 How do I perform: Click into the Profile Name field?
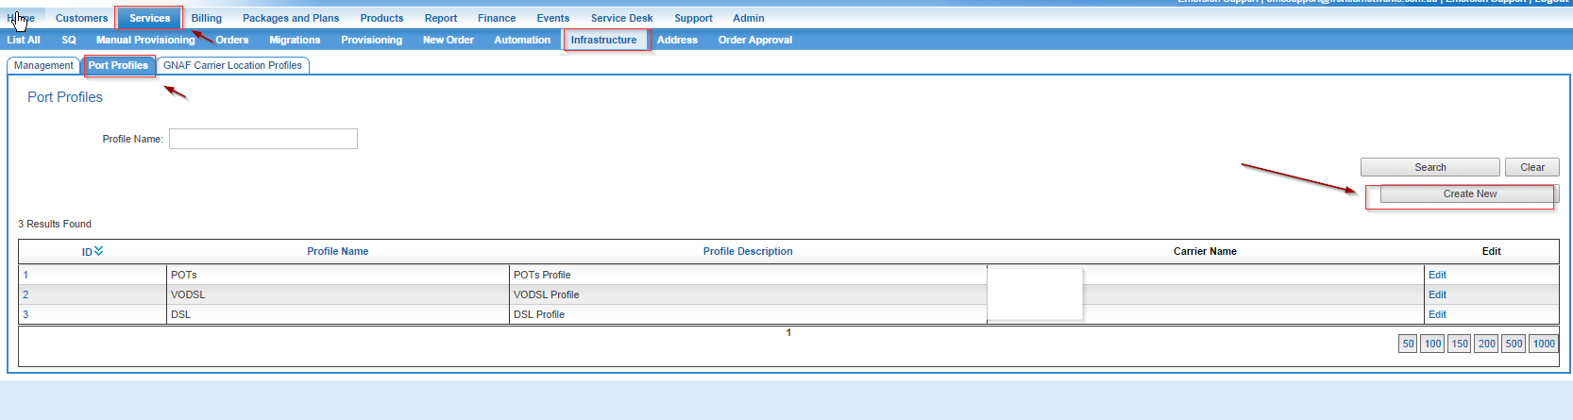point(262,139)
